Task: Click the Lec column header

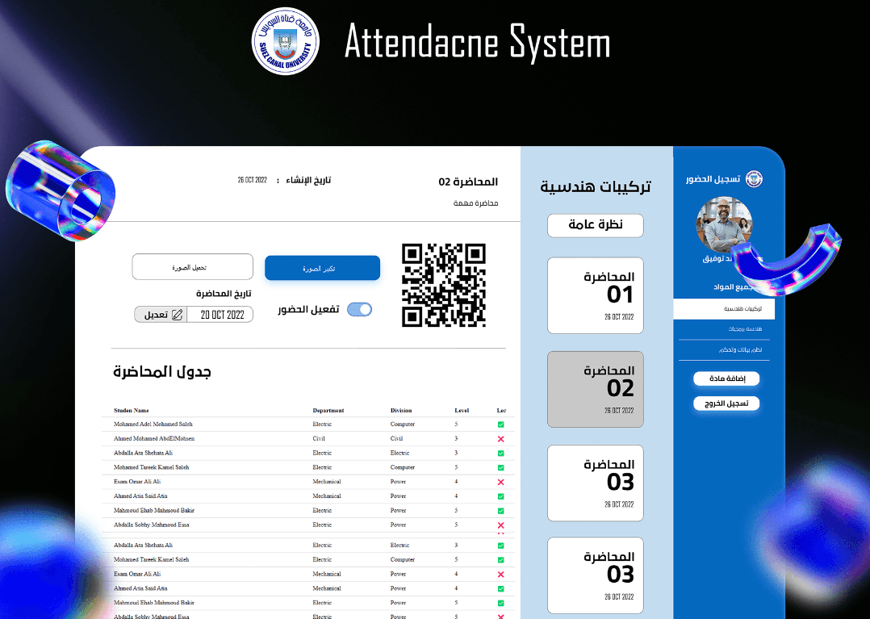Action: tap(501, 411)
